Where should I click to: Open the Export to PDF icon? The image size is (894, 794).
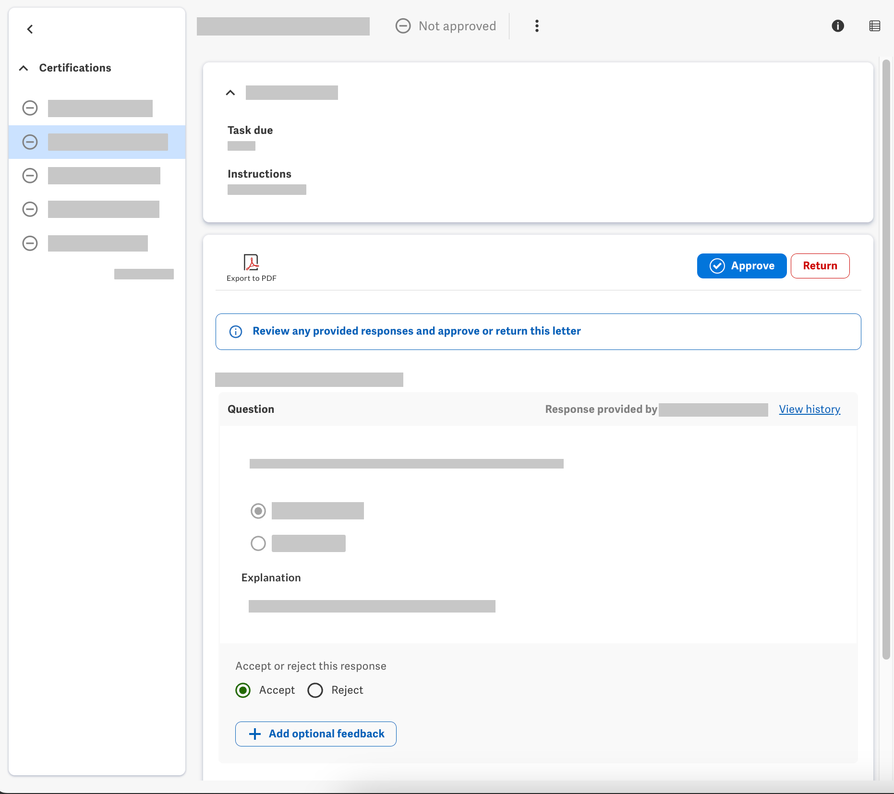coord(252,263)
